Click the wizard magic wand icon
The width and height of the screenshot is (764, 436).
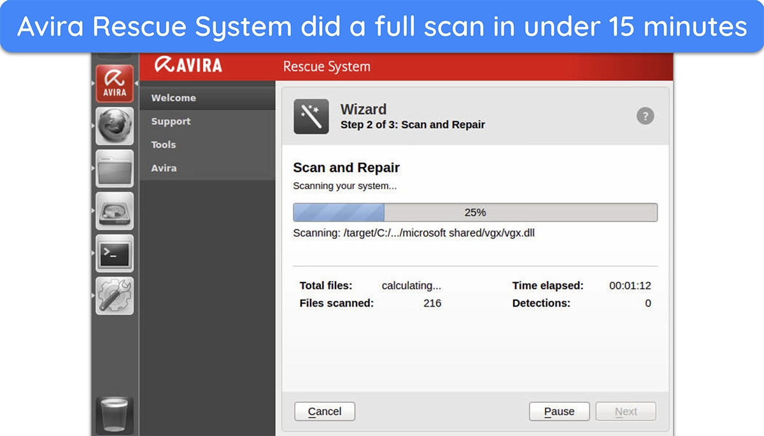click(311, 117)
